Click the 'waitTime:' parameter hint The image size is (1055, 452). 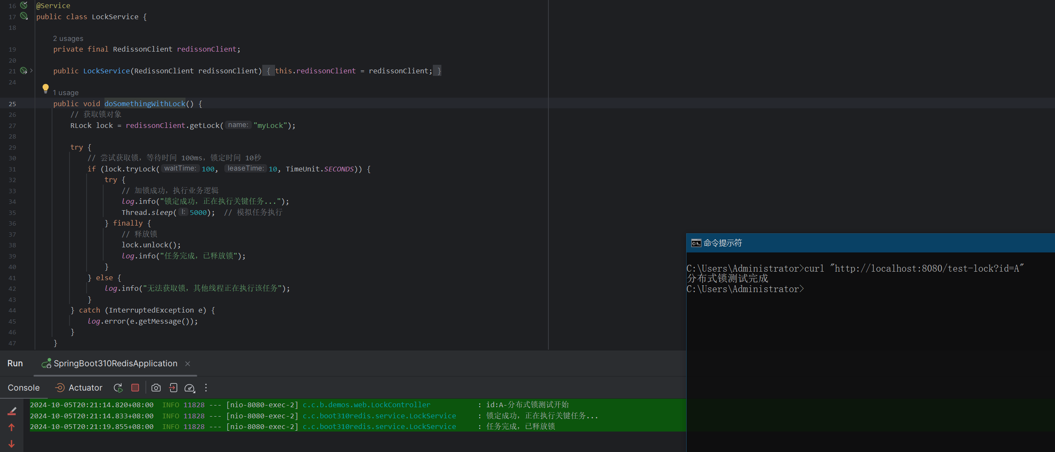point(180,168)
